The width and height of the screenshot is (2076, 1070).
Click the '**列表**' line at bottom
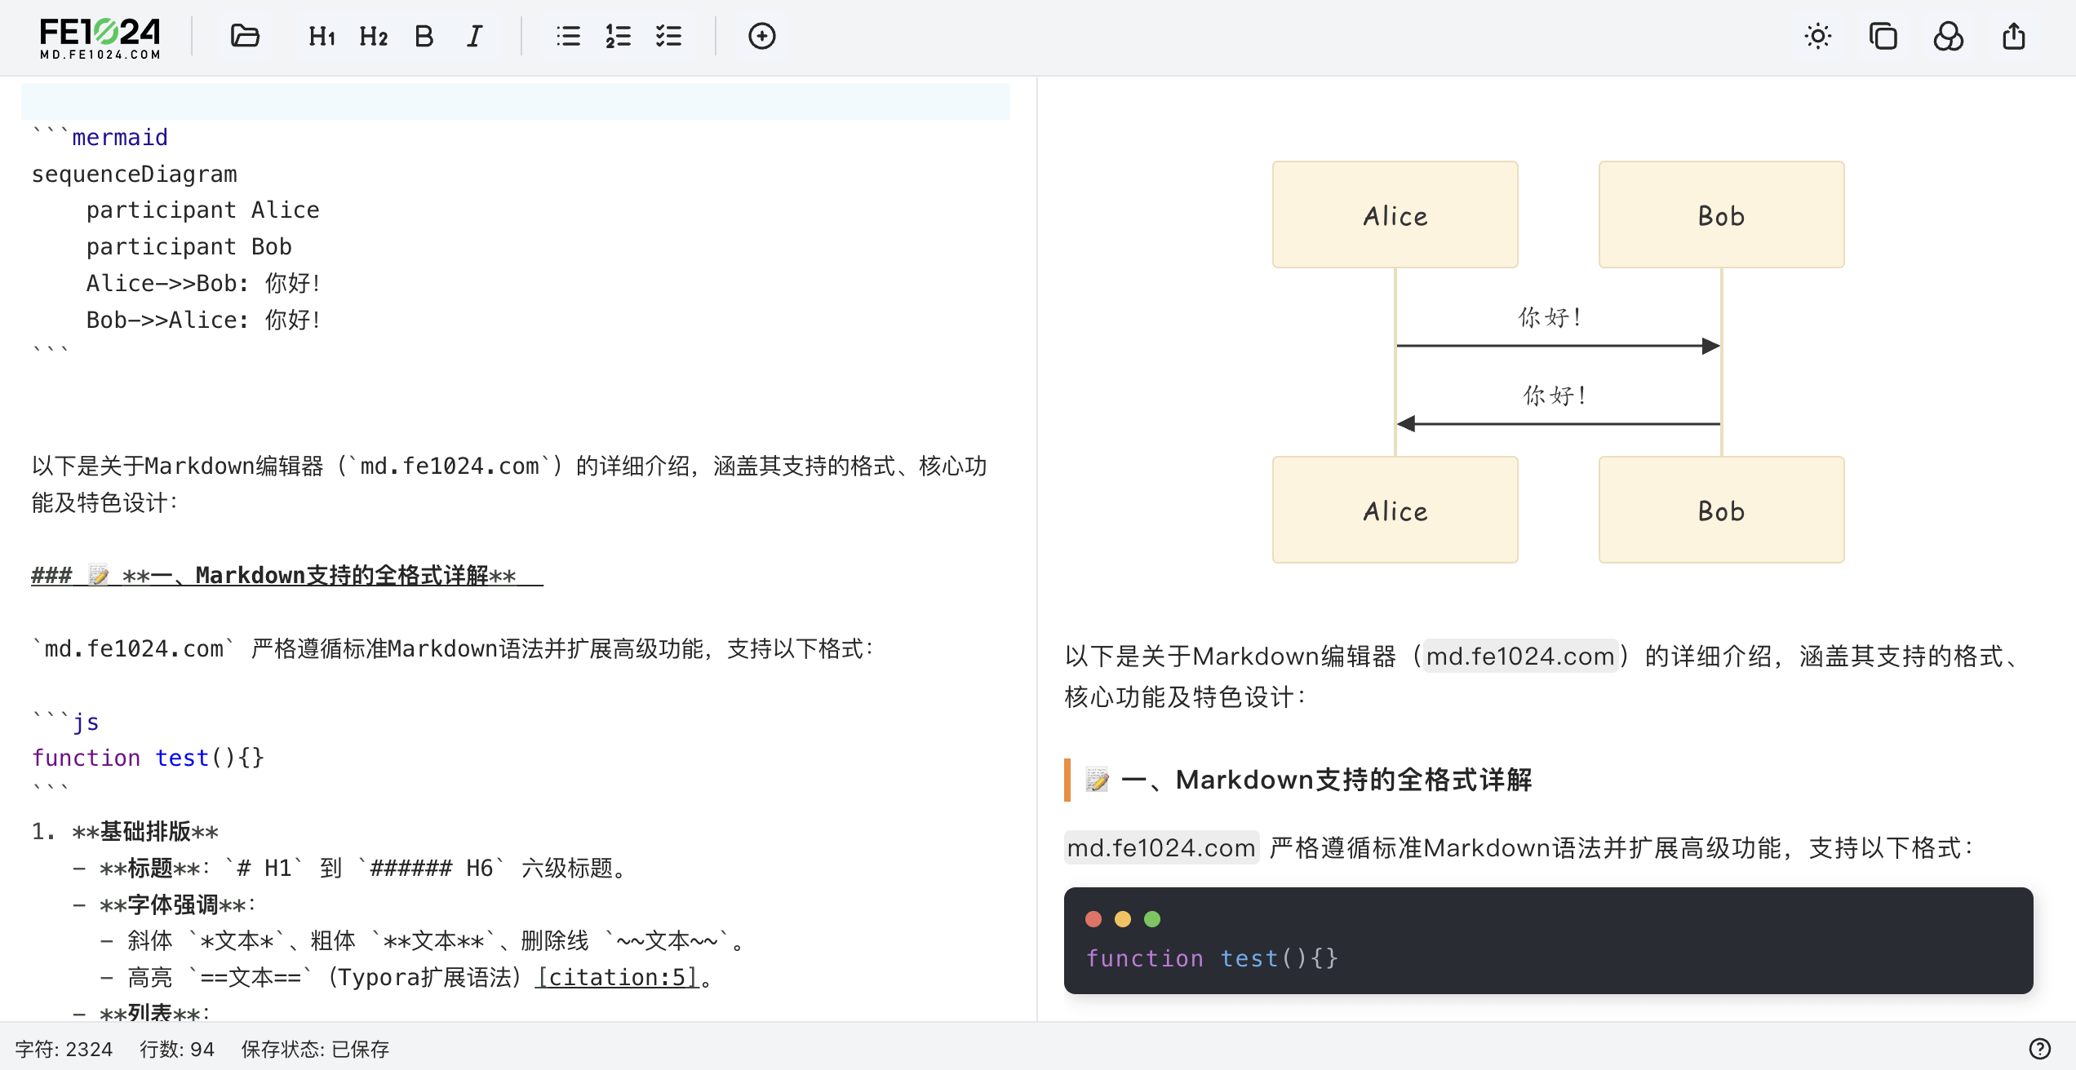(141, 1013)
